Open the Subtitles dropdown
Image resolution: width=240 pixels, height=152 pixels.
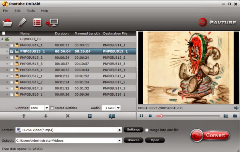pos(47,108)
